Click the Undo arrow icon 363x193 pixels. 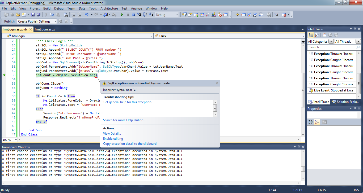click(x=87, y=15)
